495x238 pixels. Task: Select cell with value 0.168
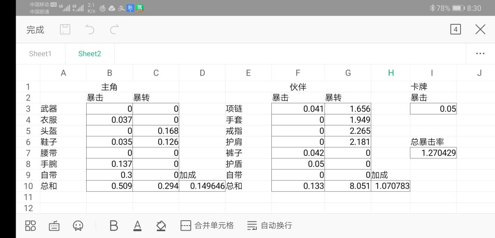pyautogui.click(x=156, y=131)
